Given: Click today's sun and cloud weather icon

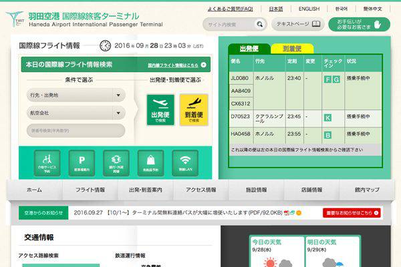Looking at the screenshot, I should (x=278, y=262).
